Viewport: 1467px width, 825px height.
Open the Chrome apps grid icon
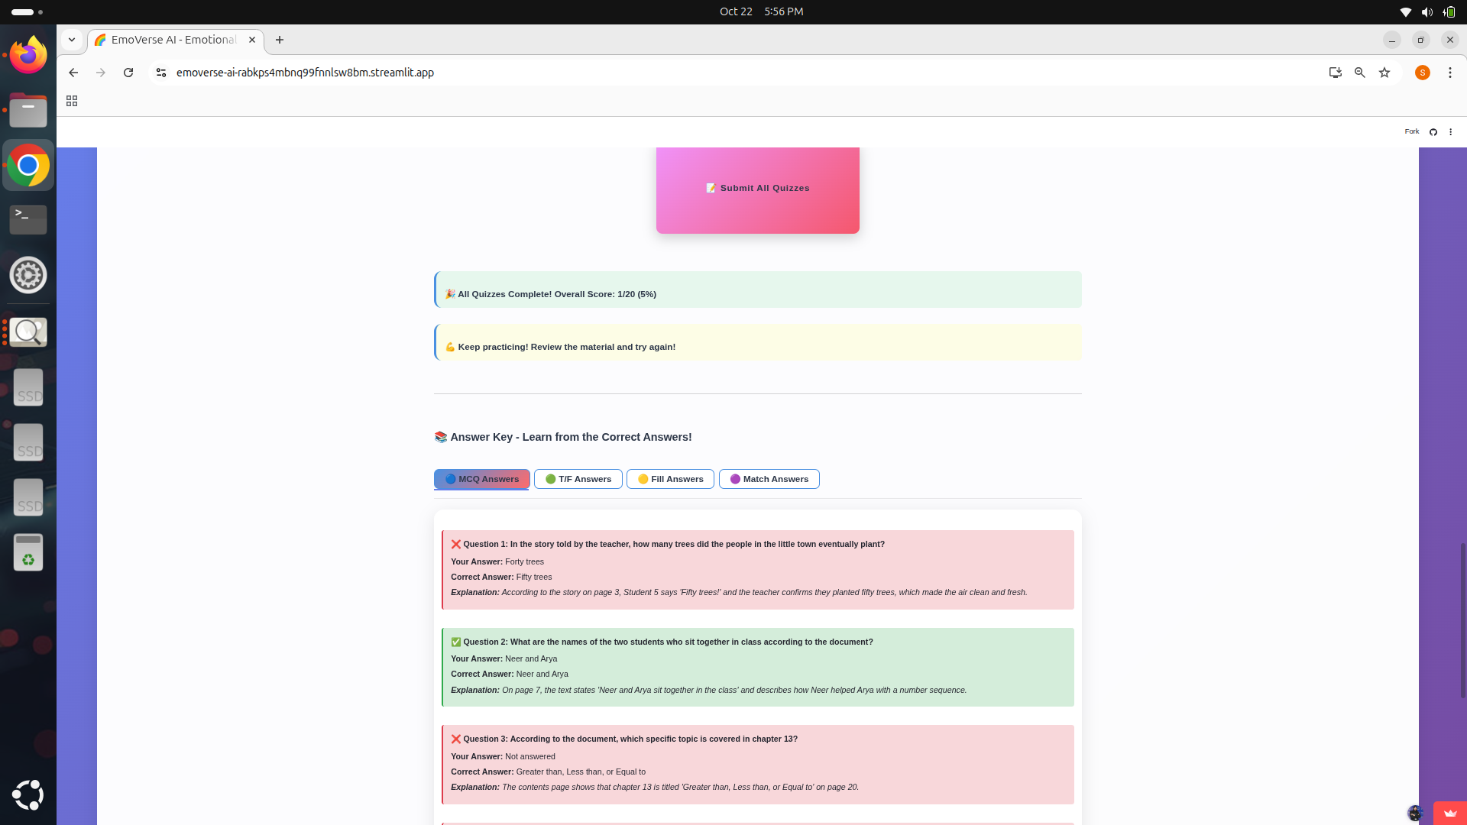pyautogui.click(x=72, y=101)
